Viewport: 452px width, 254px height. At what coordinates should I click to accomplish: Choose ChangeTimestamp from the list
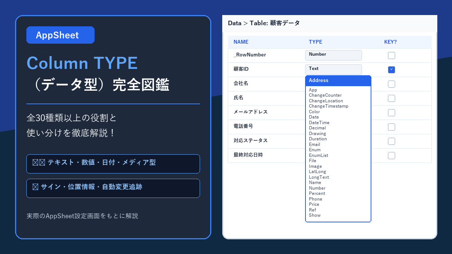328,106
